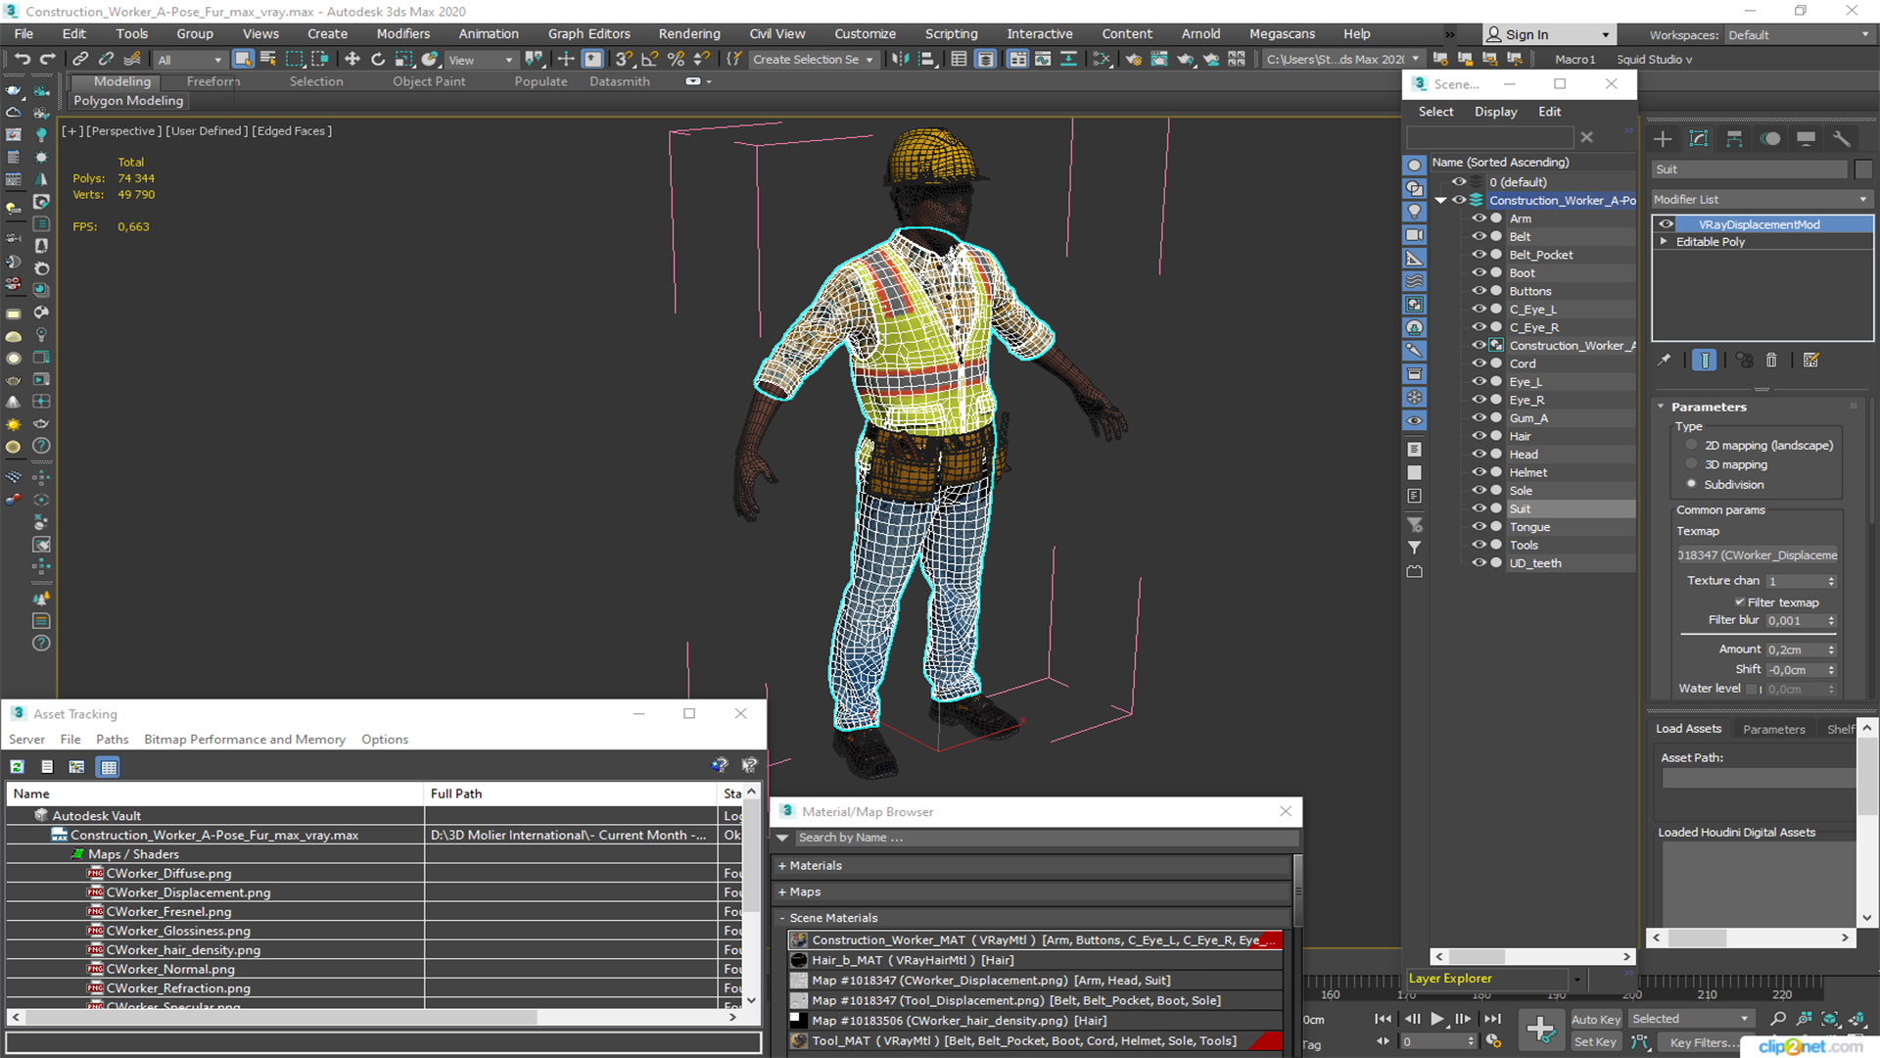This screenshot has width=1880, height=1058.
Task: Toggle the Percent Snap icon
Action: coord(676,59)
